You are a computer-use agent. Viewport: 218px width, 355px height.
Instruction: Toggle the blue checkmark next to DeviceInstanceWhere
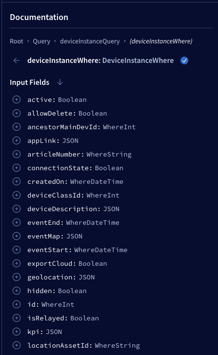point(184,60)
